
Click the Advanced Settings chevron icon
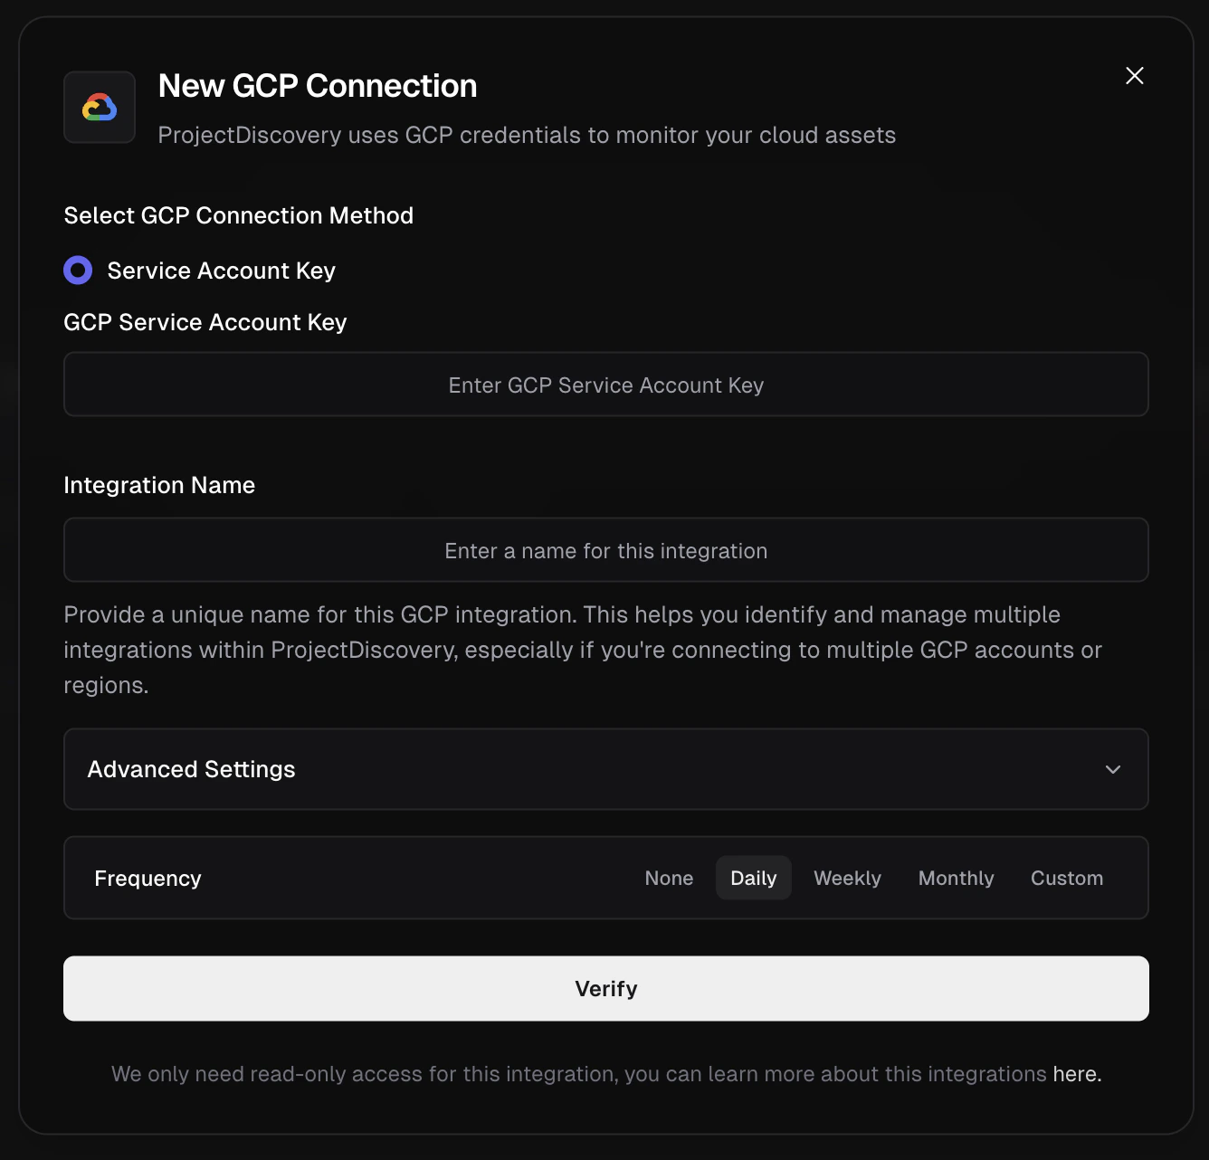tap(1113, 770)
